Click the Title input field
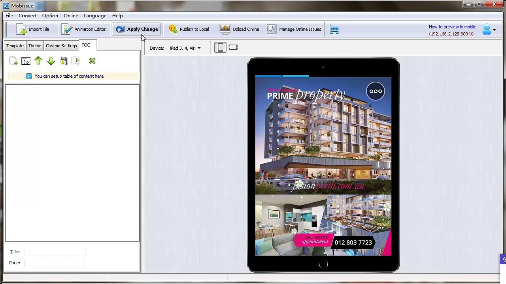Viewport: 506px width, 284px height. coord(55,252)
